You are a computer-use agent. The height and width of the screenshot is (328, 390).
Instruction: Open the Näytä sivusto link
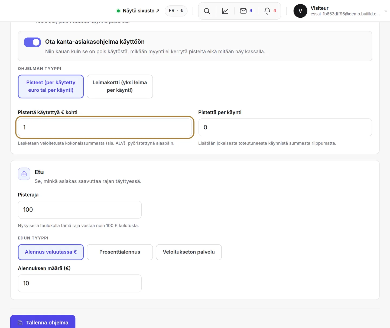[x=138, y=11]
